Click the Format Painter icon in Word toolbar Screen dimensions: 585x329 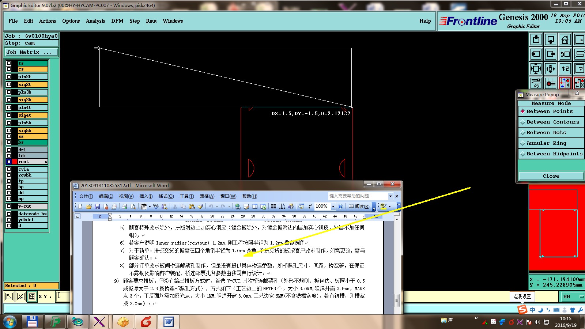pyautogui.click(x=200, y=207)
